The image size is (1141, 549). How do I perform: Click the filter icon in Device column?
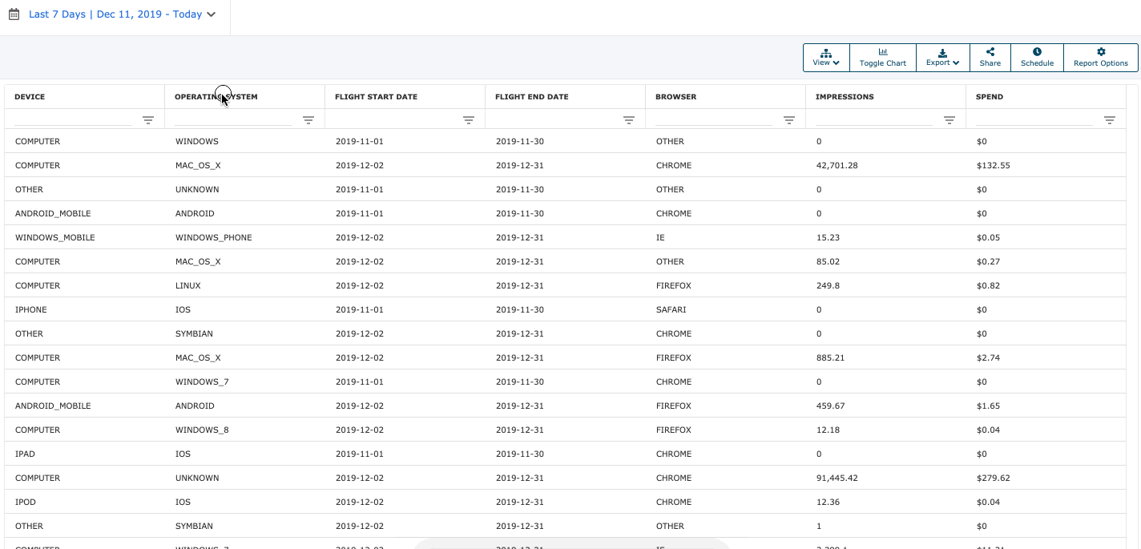click(148, 120)
